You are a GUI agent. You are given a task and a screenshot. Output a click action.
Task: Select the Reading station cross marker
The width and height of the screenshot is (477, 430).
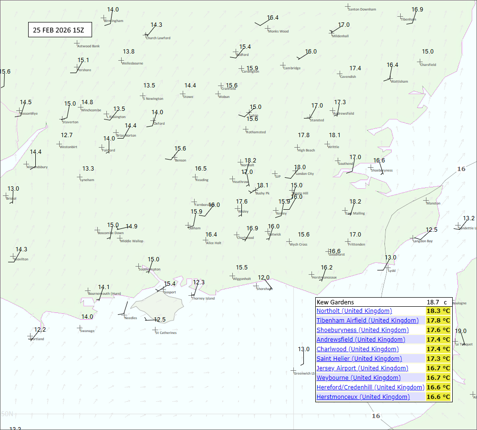click(x=195, y=177)
